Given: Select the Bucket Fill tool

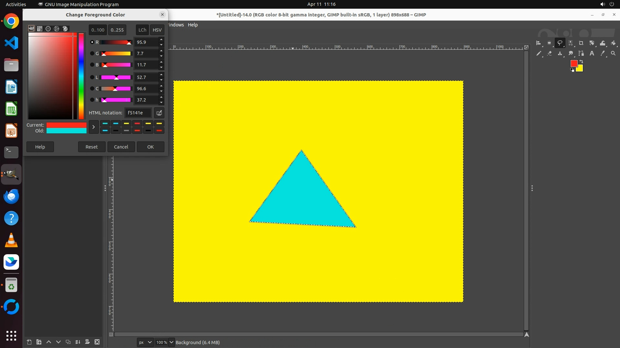Looking at the screenshot, I should (x=613, y=43).
